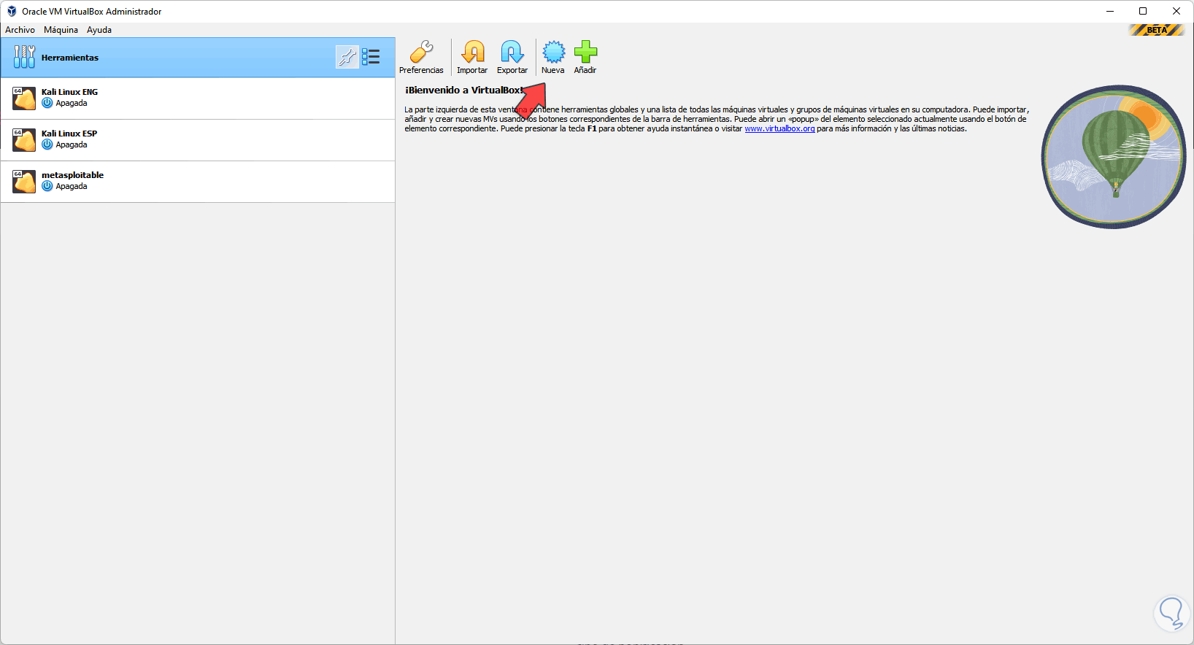
Task: Minimize the VirtualBox window
Action: pyautogui.click(x=1110, y=11)
